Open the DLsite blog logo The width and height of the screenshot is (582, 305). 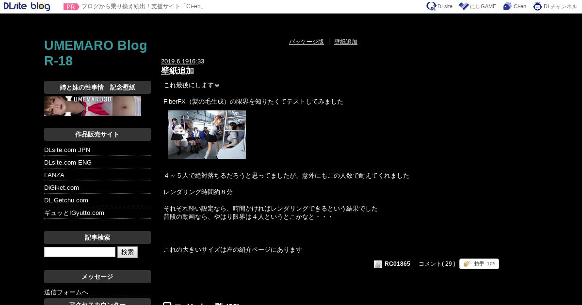[27, 6]
